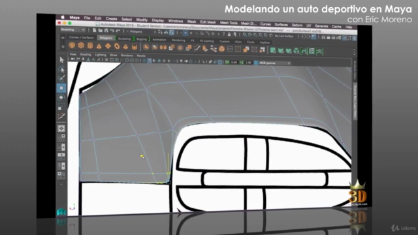
Task: Open the Modeling menu set dropdown
Action: [72, 29]
